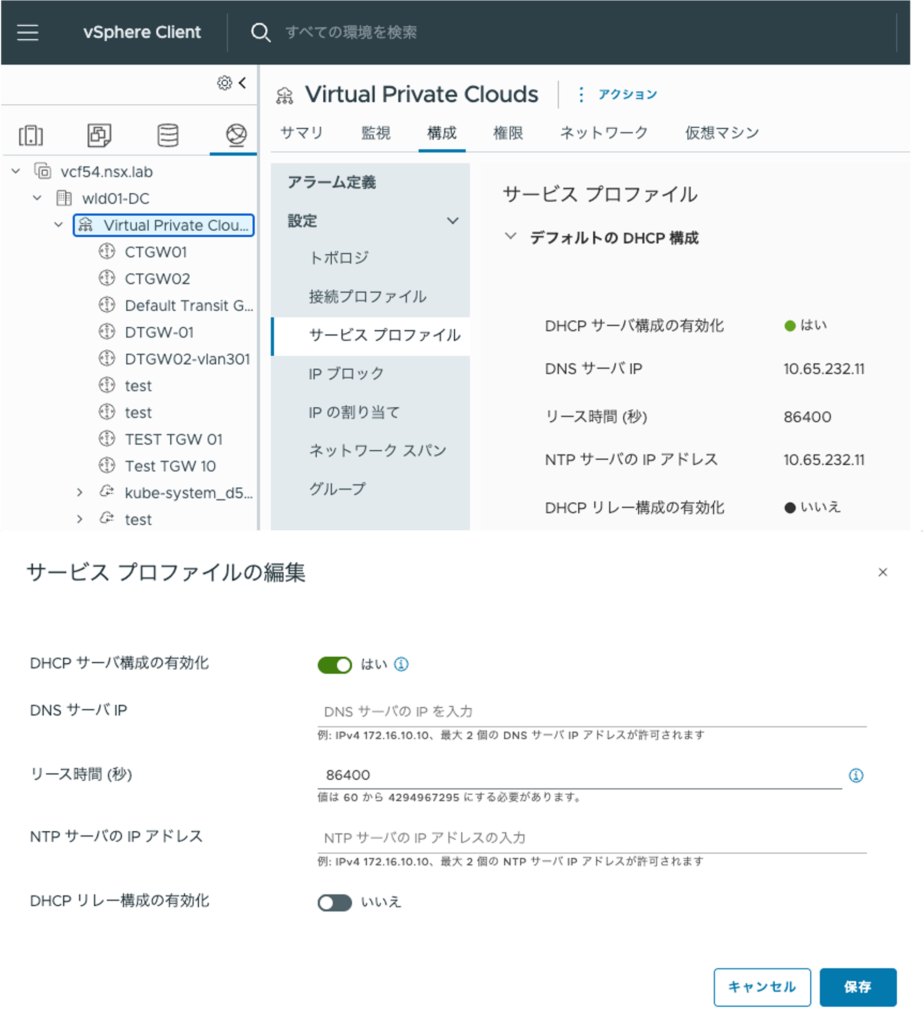
Task: Click the kube-system_d5 VPC icon
Action: 107,492
